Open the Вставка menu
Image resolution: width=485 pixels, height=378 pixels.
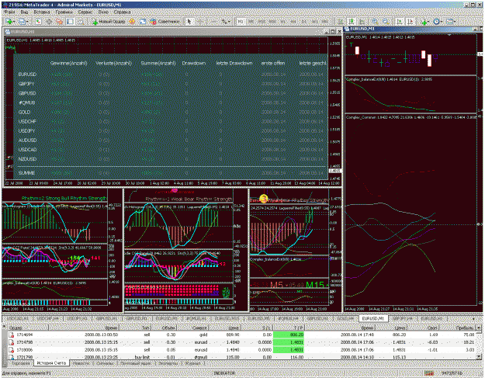42,12
